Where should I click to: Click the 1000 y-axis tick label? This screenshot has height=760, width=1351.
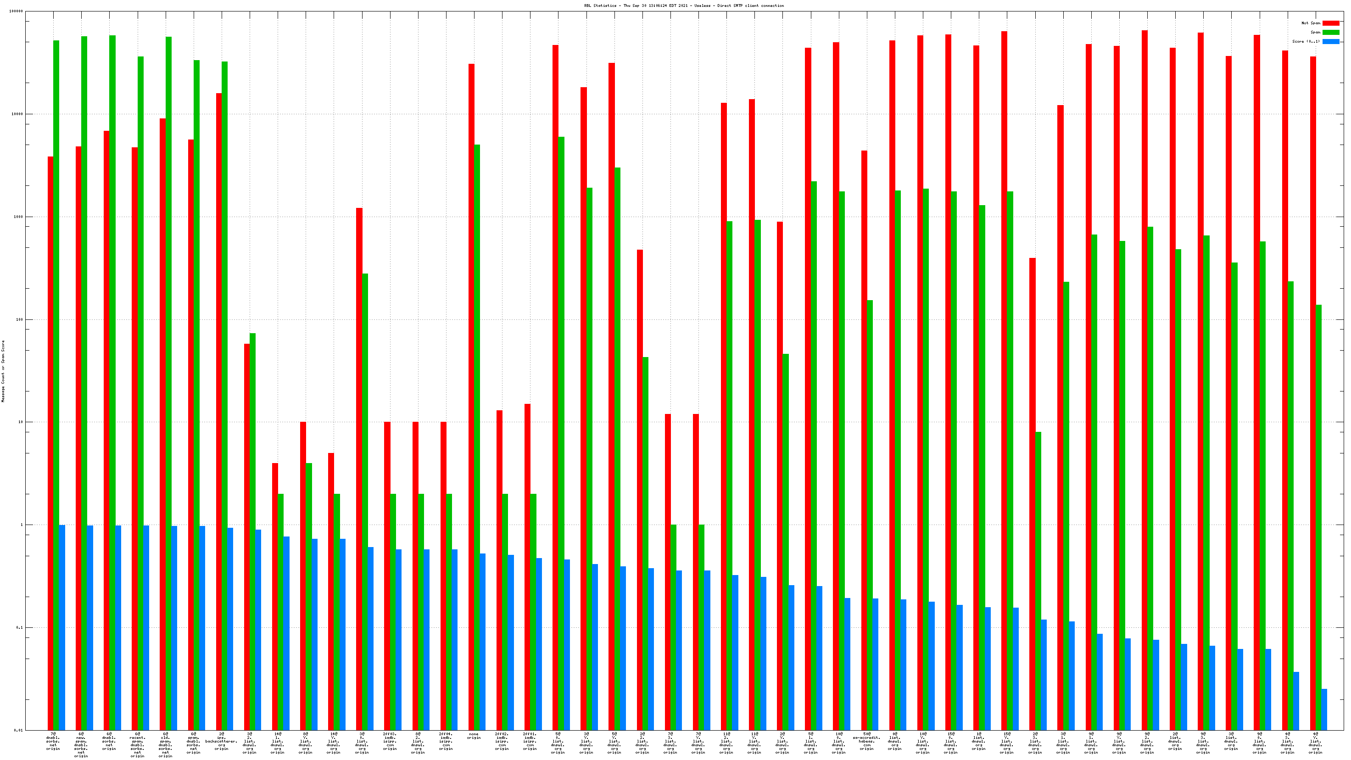[x=18, y=217]
